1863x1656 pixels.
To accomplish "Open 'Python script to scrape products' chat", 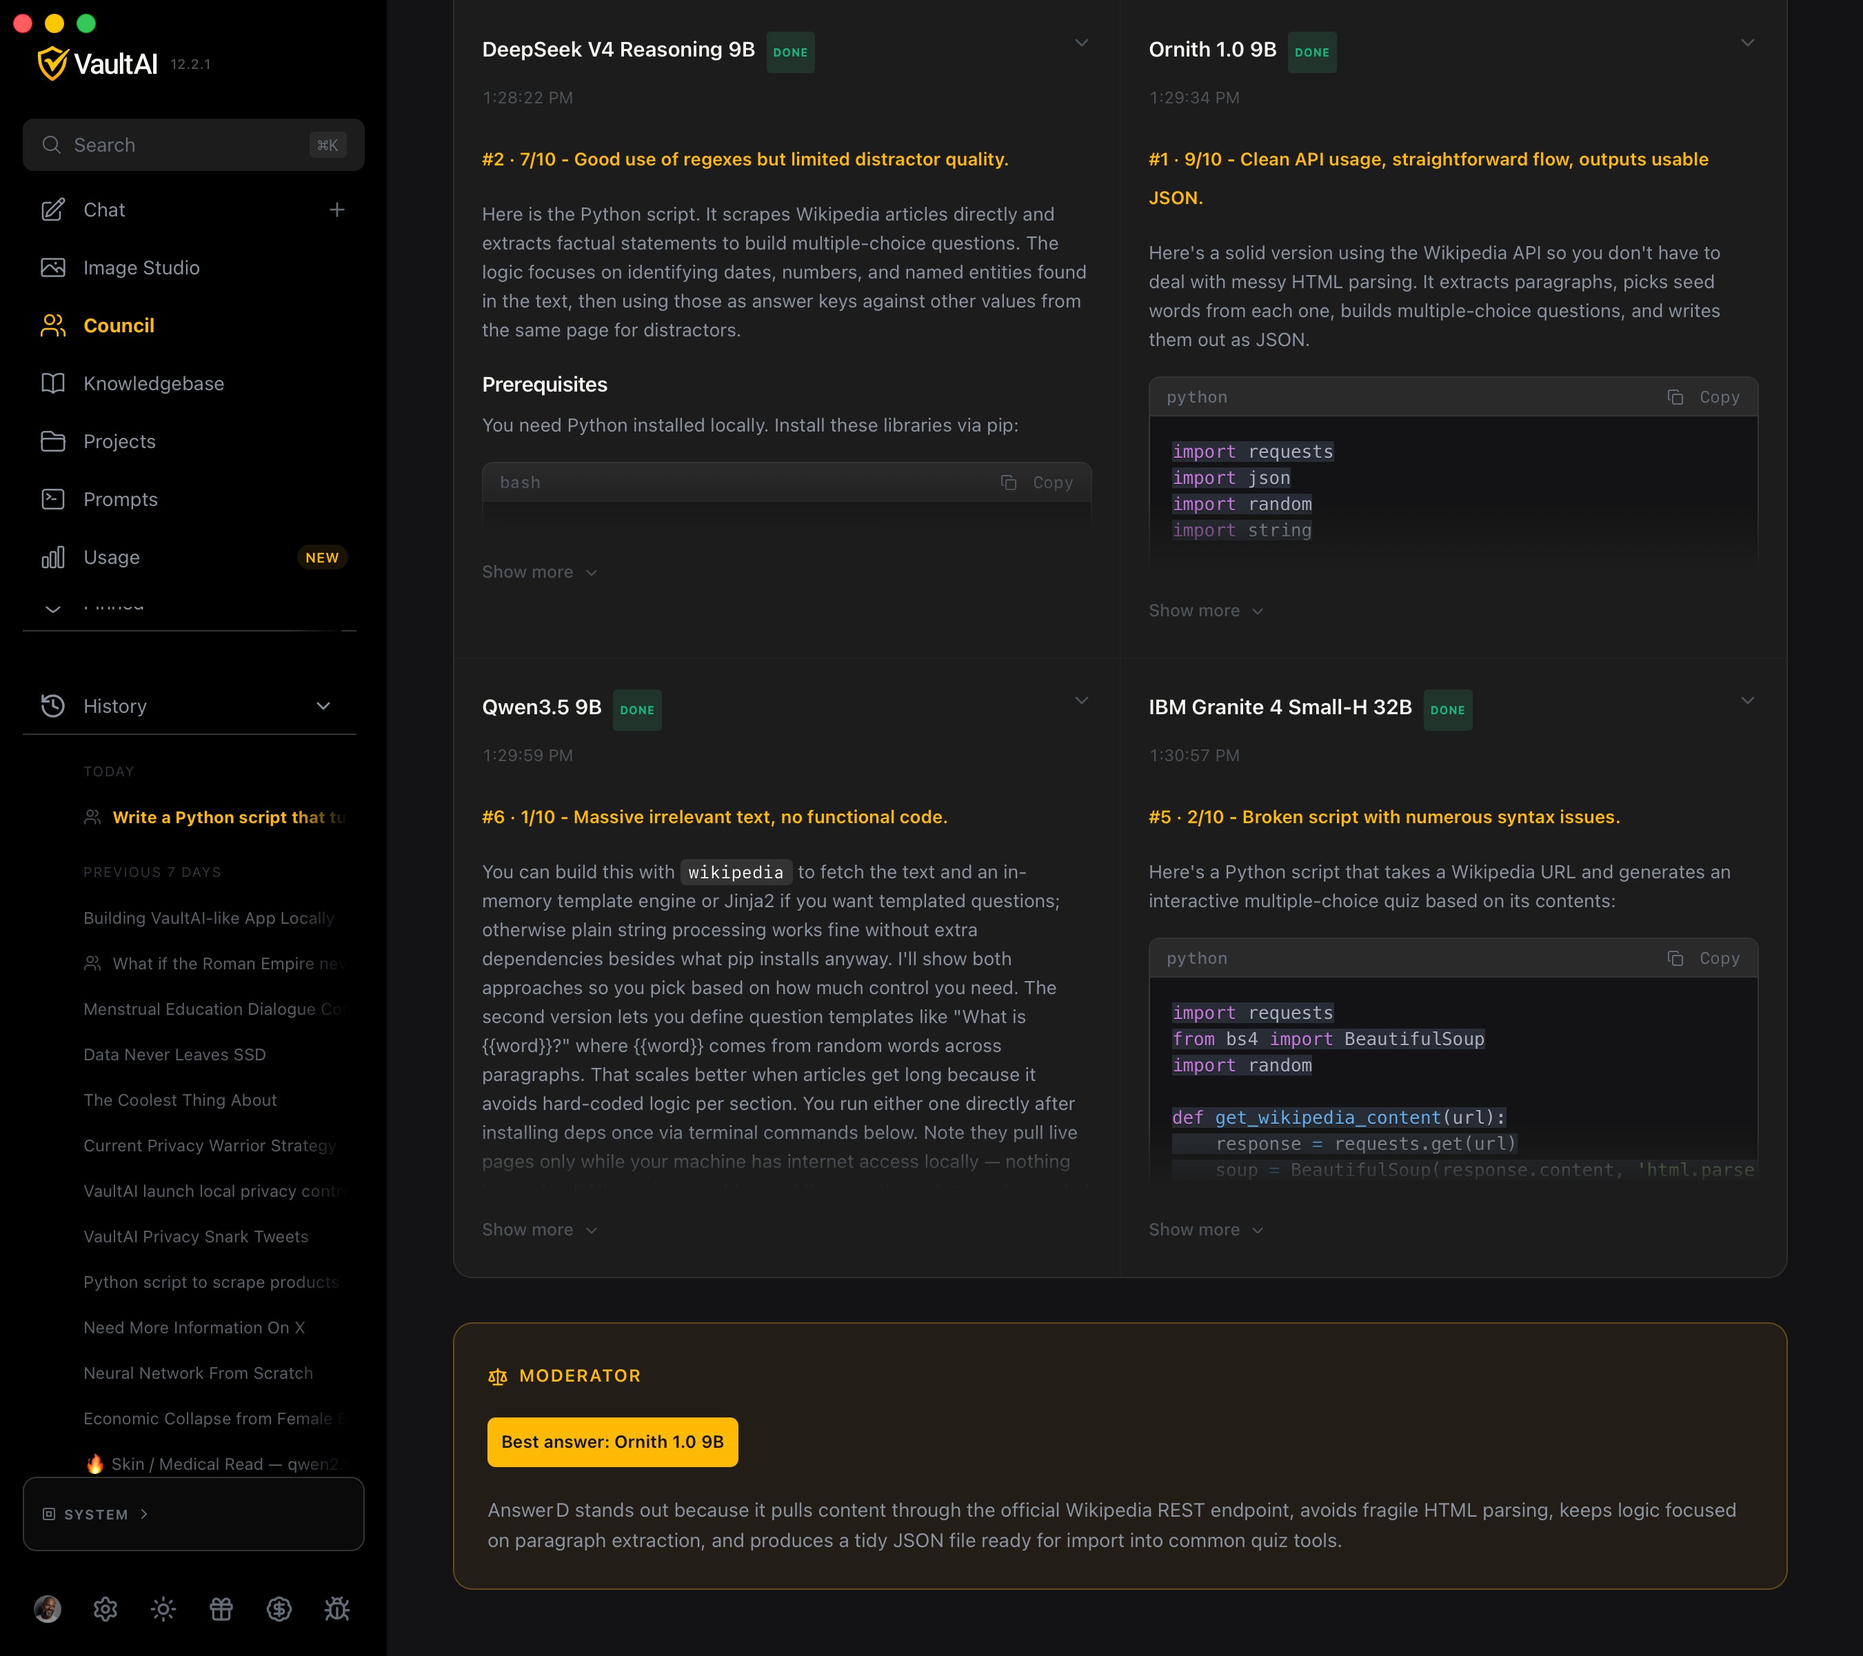I will coord(212,1282).
